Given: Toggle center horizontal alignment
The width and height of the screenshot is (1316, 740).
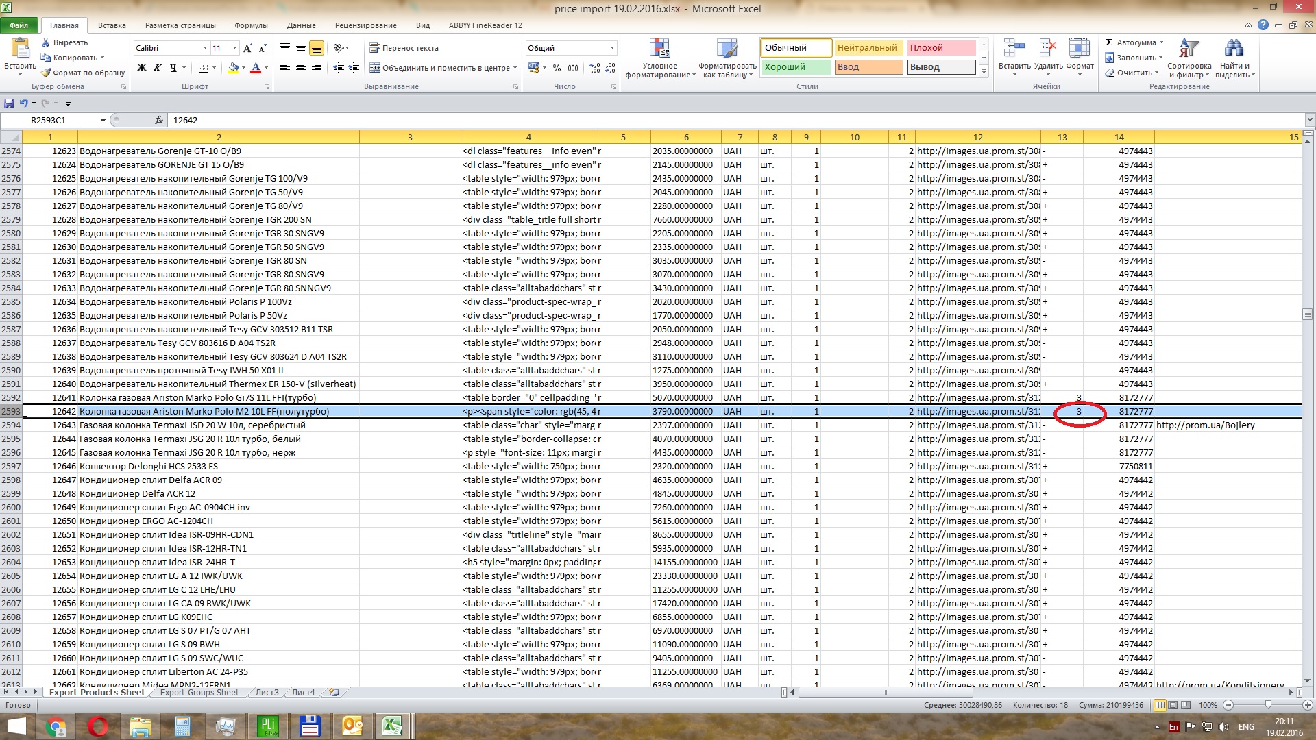Looking at the screenshot, I should [301, 68].
